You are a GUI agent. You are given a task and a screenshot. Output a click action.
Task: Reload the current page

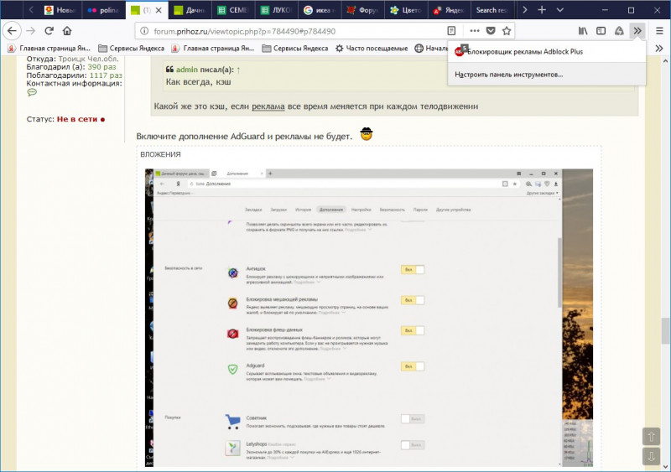pos(49,31)
